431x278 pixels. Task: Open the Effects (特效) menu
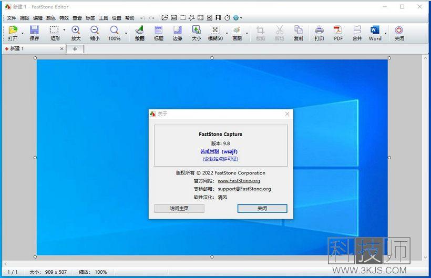(64, 18)
